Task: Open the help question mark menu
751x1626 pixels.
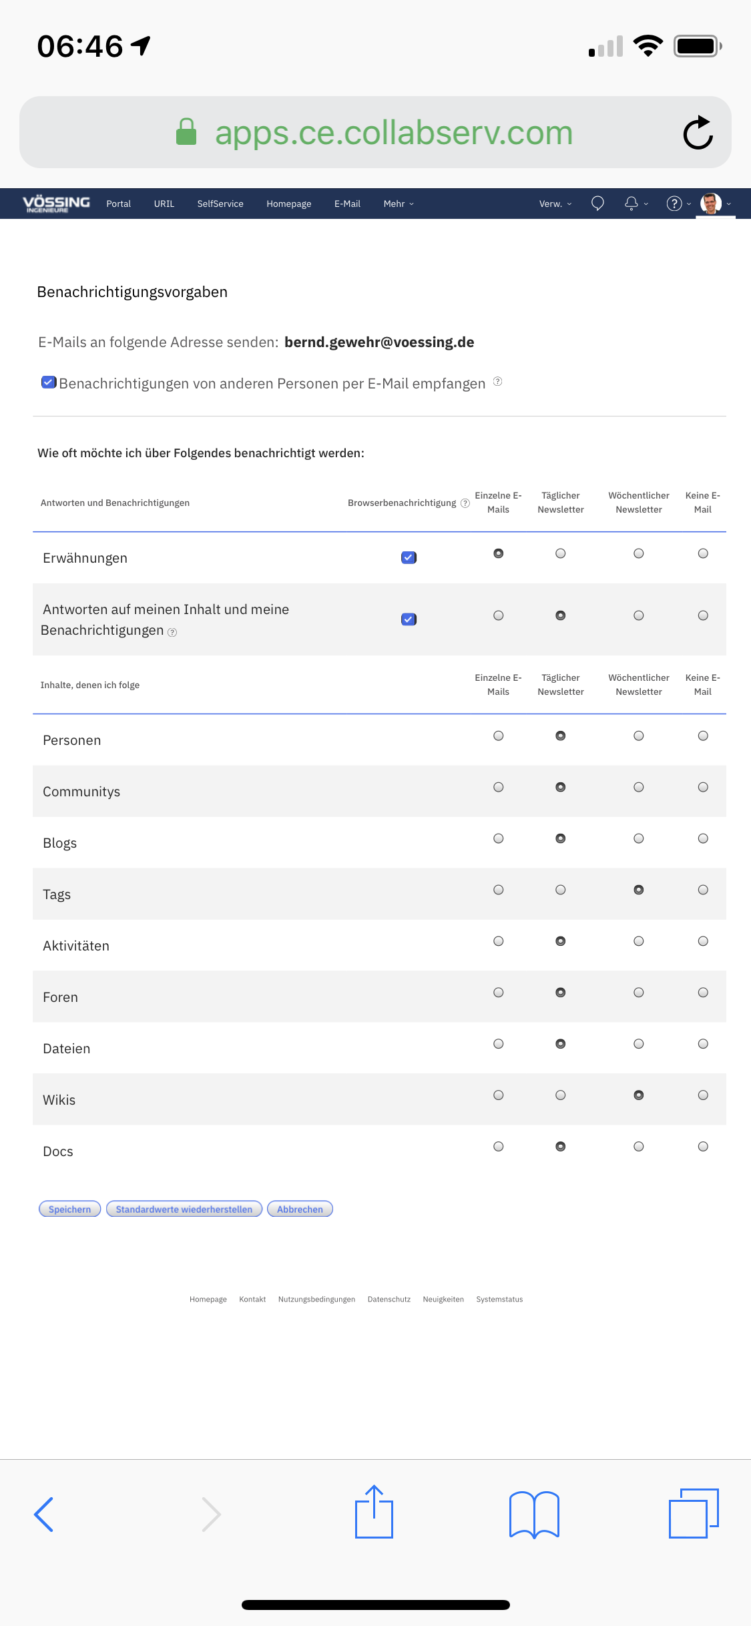Action: pos(674,204)
